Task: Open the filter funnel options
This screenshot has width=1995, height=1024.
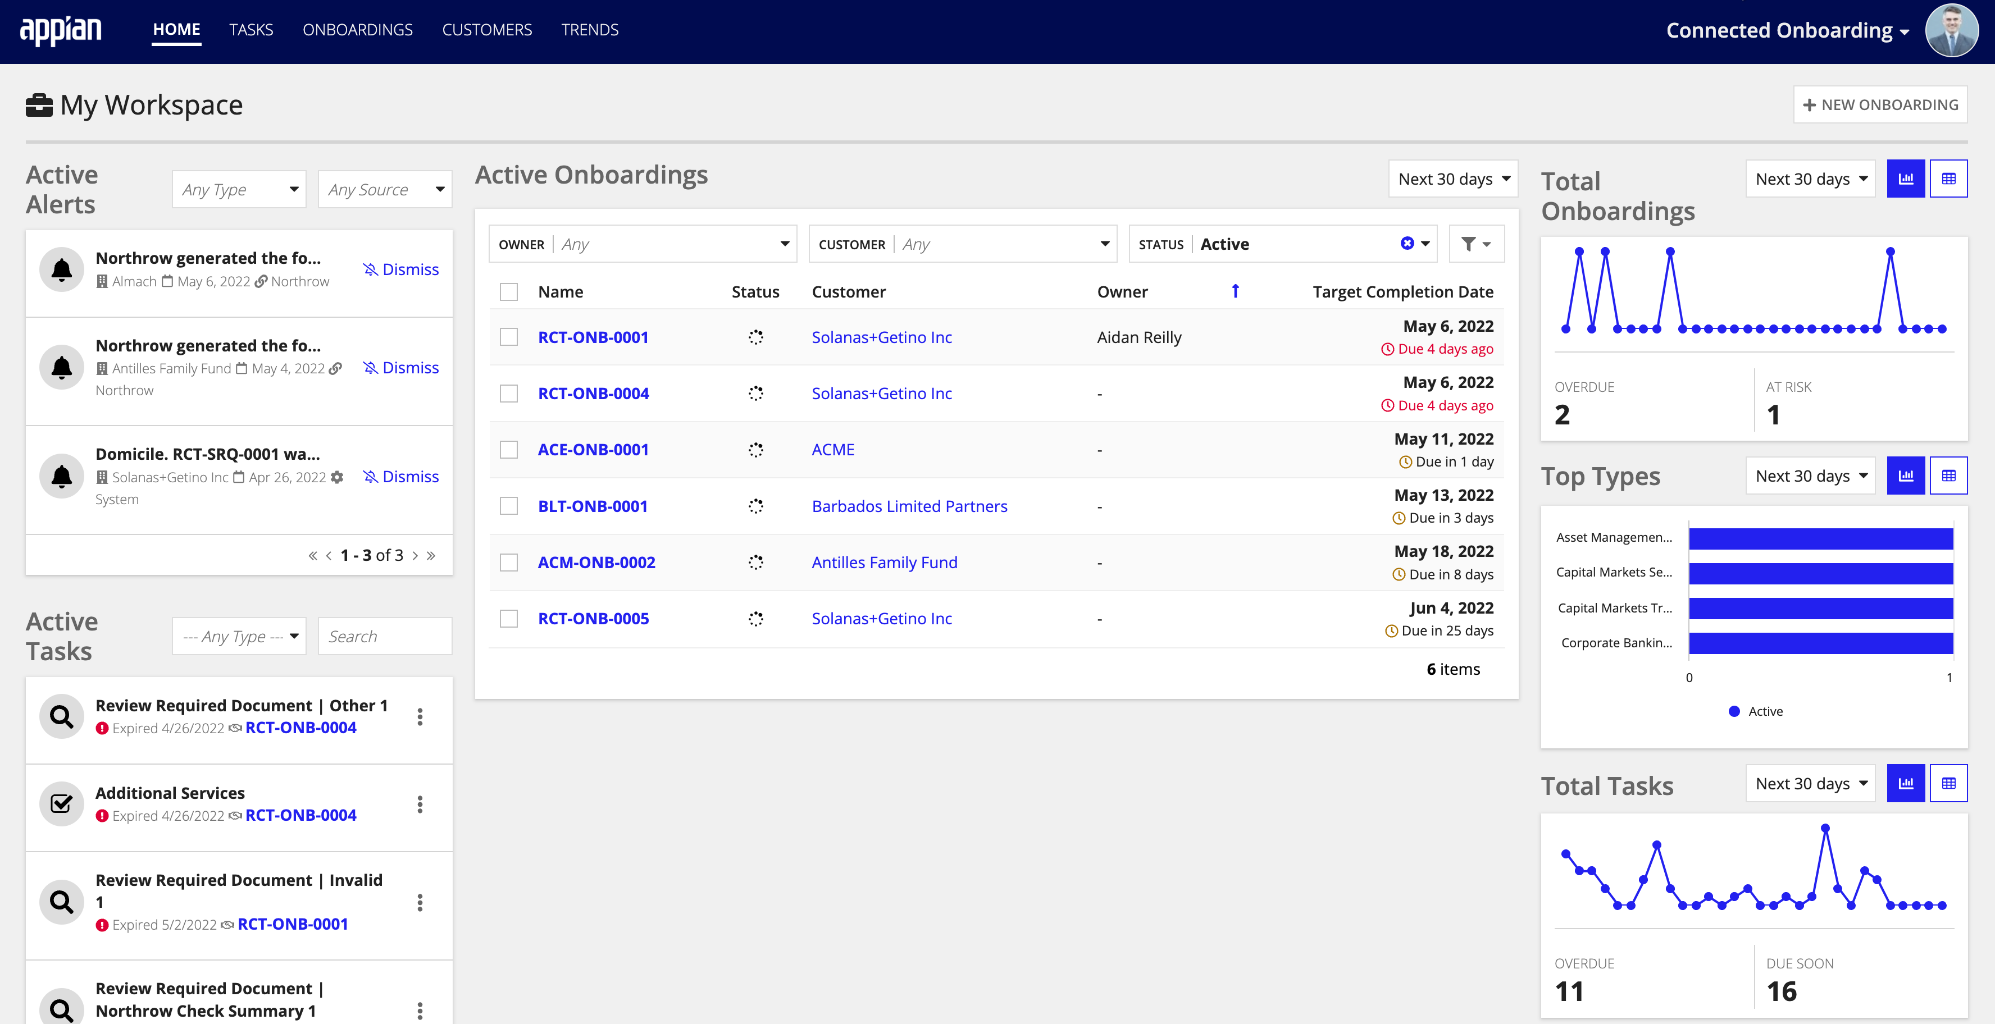Action: [x=1476, y=244]
